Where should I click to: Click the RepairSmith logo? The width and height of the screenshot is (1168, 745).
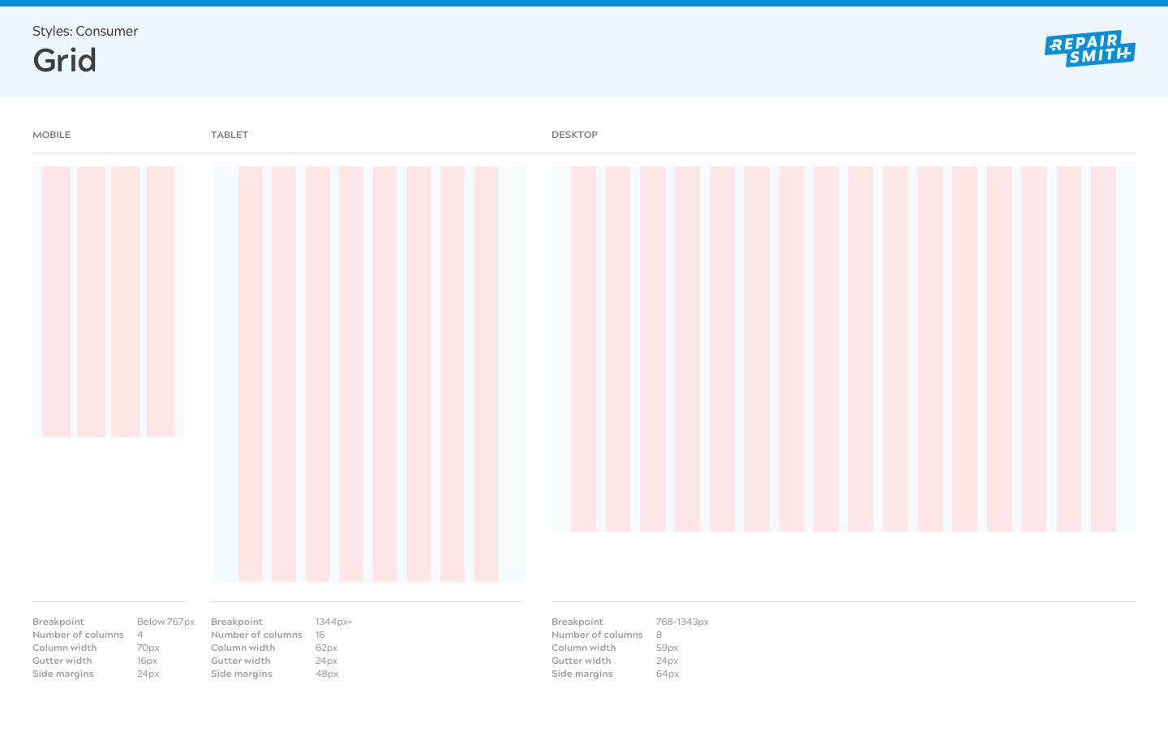coord(1089,49)
